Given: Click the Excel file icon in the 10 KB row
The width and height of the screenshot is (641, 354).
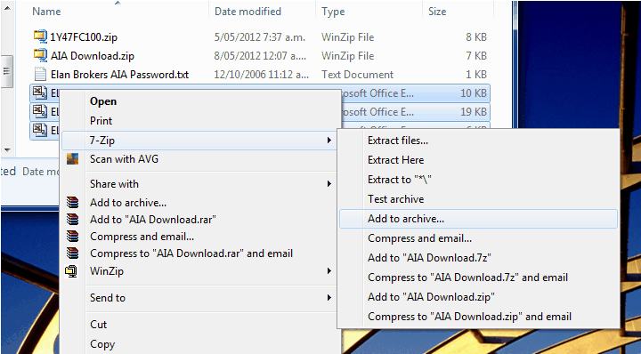Looking at the screenshot, I should [x=40, y=93].
